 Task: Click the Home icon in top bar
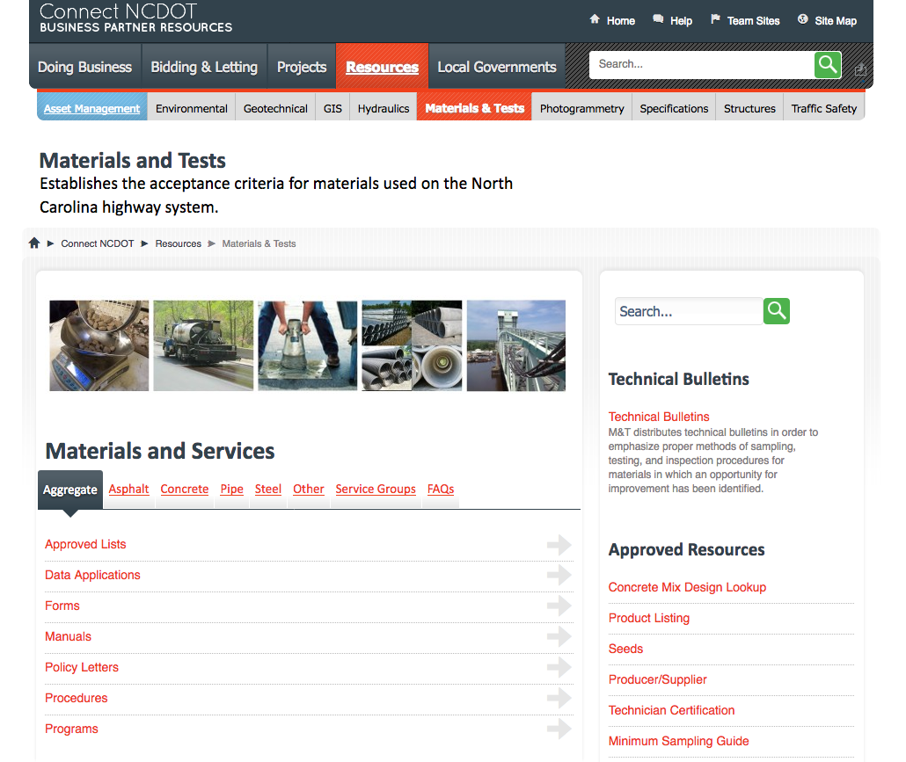click(595, 19)
